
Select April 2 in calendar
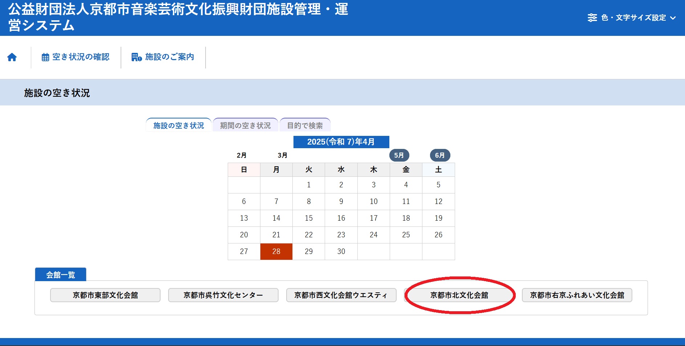(341, 185)
